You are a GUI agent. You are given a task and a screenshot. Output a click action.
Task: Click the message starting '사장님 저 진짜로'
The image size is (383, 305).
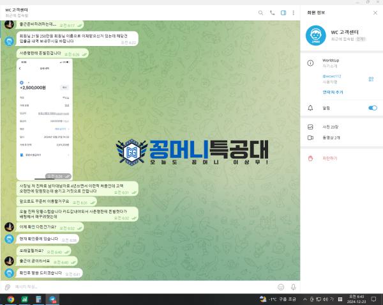pos(77,189)
